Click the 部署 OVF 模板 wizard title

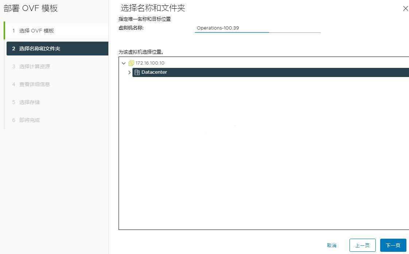coord(31,8)
